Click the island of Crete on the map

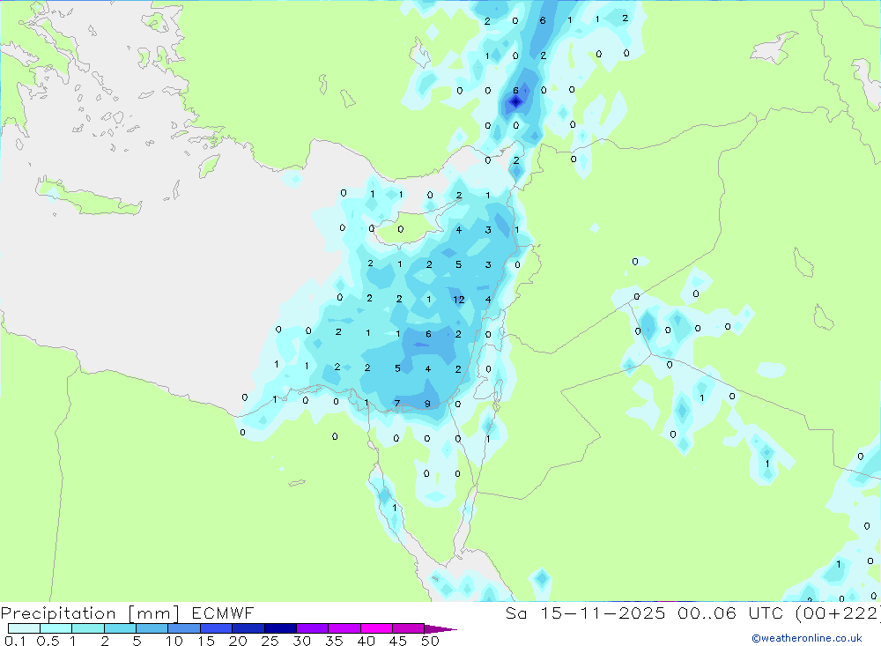tap(87, 197)
